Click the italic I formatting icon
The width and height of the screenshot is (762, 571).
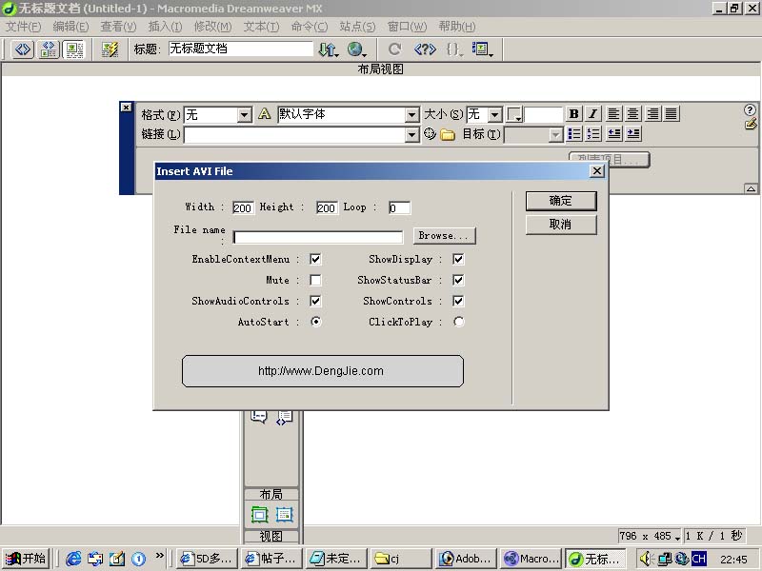(592, 113)
